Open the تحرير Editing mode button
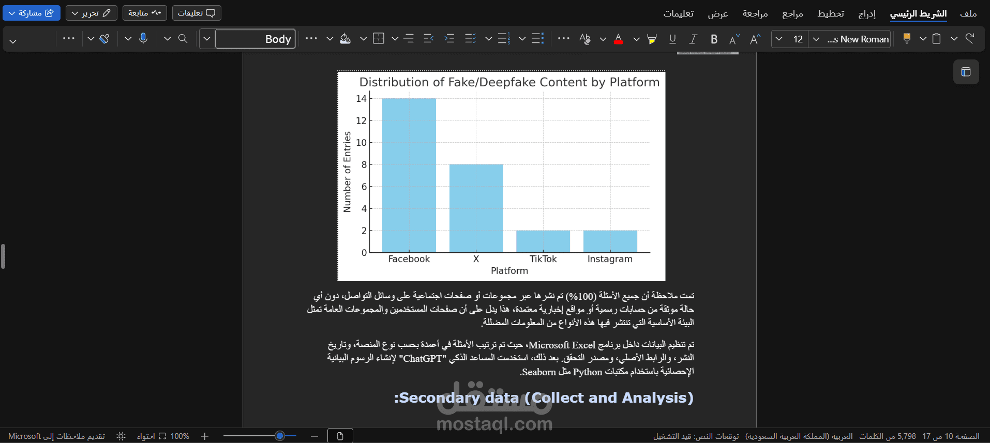Screen dimensions: 990x443 coord(91,13)
